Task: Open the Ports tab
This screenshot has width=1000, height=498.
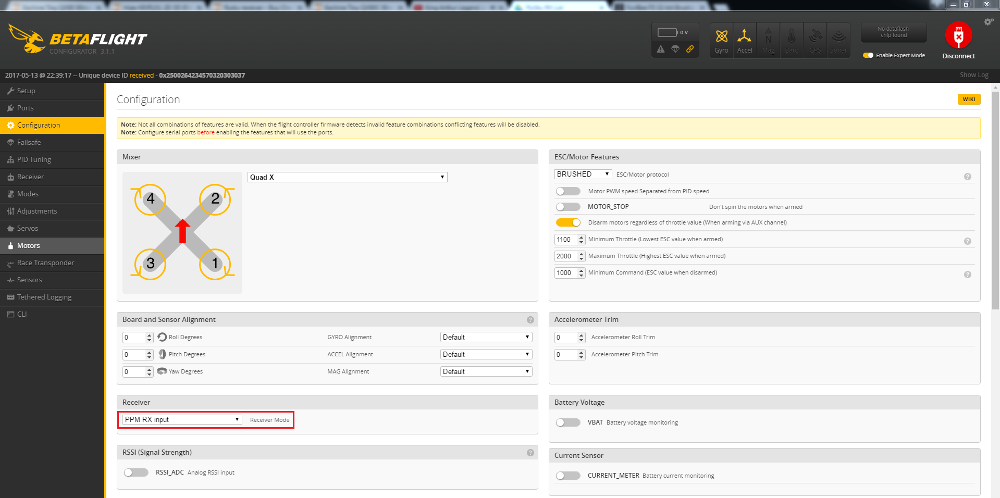Action: (x=52, y=108)
